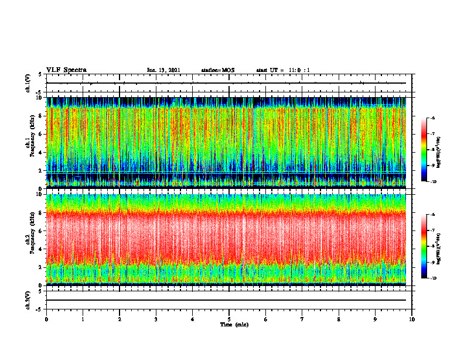Click the date 'Jan. 13, 2021' in header

point(163,70)
